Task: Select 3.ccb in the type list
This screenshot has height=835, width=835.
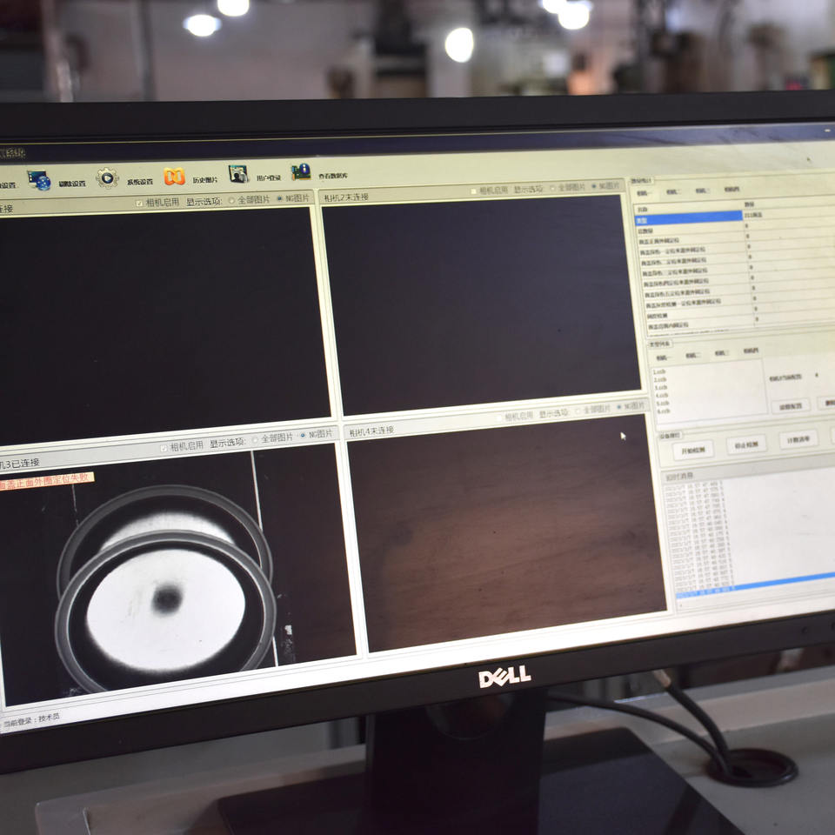Action: click(661, 388)
